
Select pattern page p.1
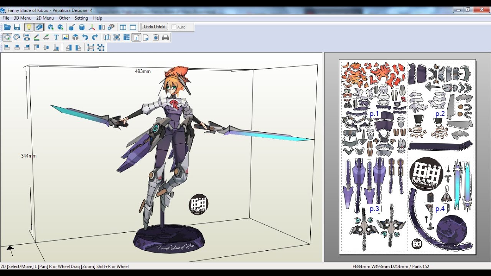click(x=374, y=114)
